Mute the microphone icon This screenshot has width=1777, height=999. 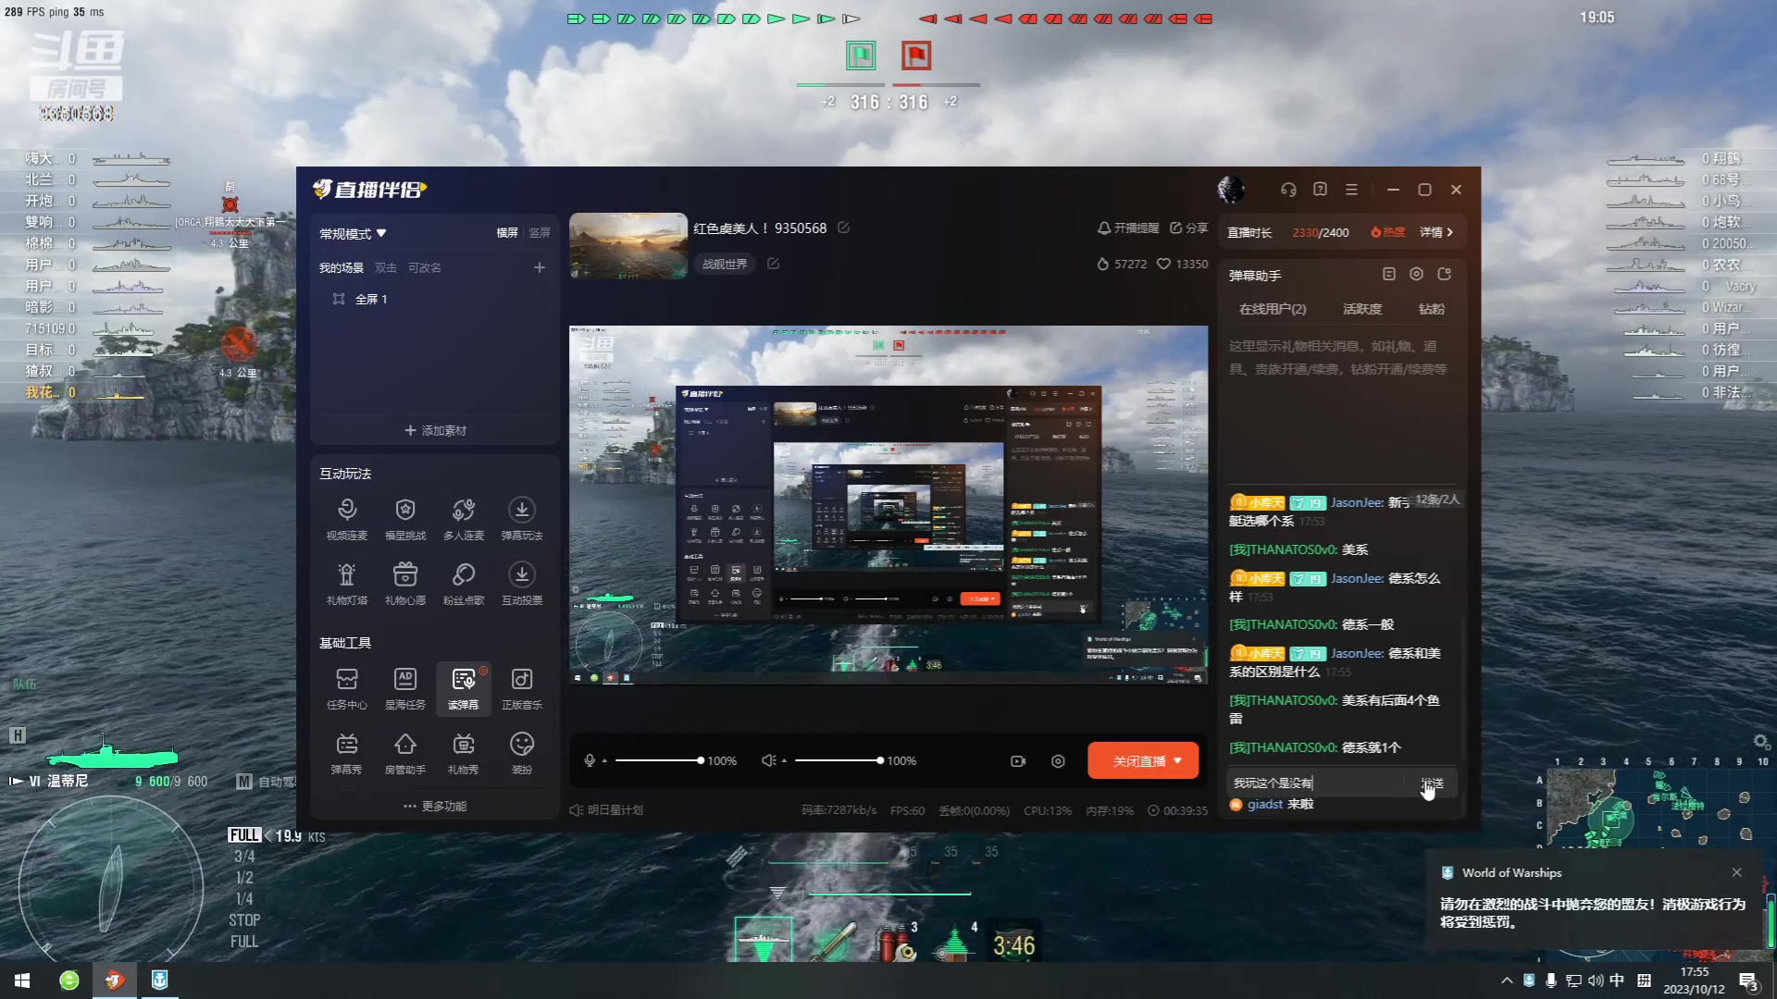pos(590,760)
